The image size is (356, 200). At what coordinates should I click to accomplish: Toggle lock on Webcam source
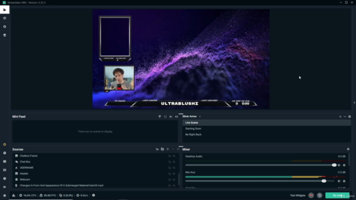point(169,179)
